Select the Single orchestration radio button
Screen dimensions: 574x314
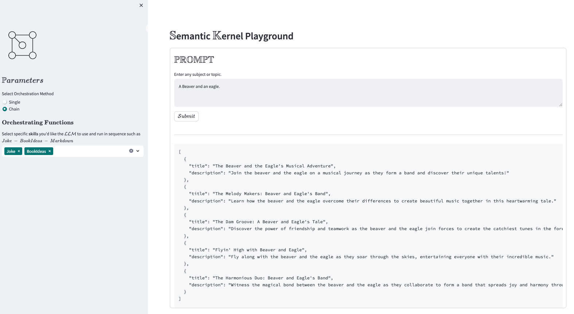5,102
